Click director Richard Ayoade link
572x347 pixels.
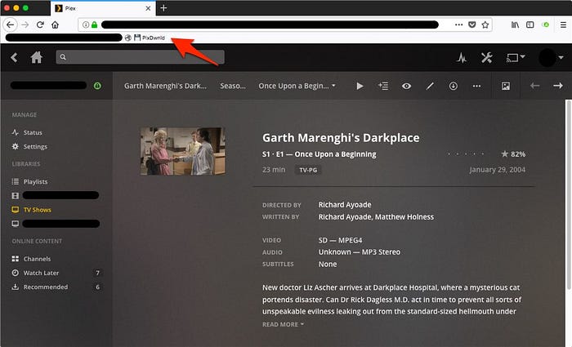tap(345, 205)
